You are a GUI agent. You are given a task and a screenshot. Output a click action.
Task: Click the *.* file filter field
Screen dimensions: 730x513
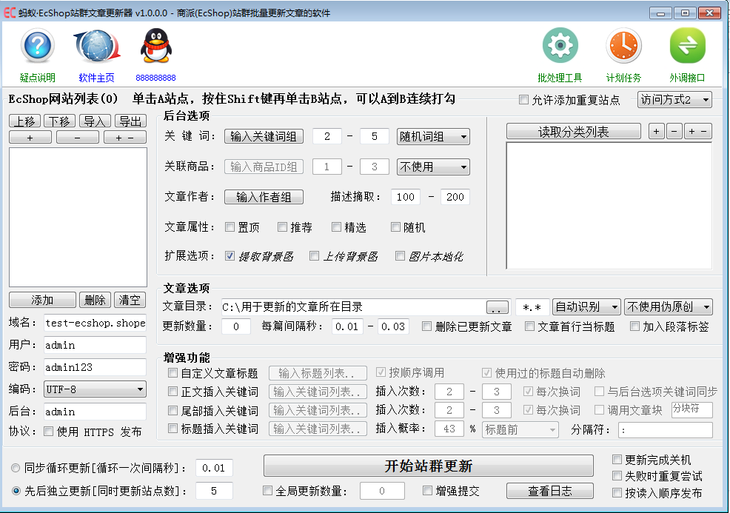[x=532, y=307]
